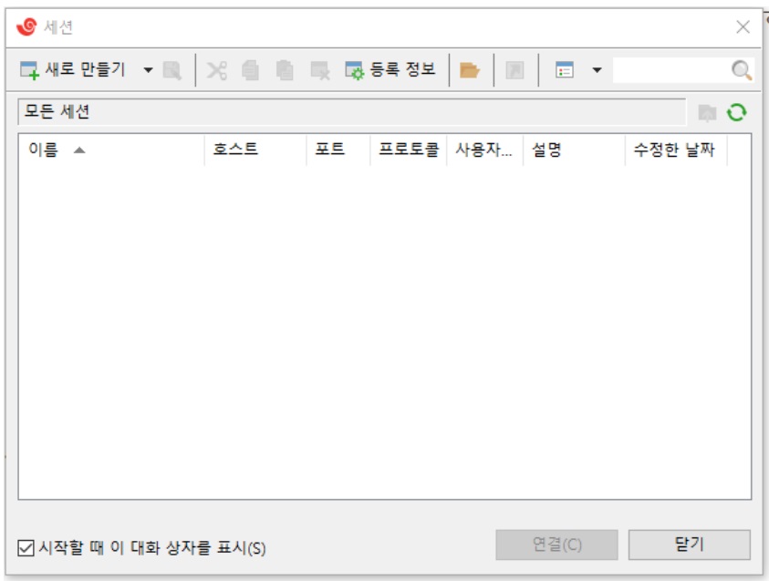Sort by 이름 column header
This screenshot has height=581, width=769.
[111, 150]
